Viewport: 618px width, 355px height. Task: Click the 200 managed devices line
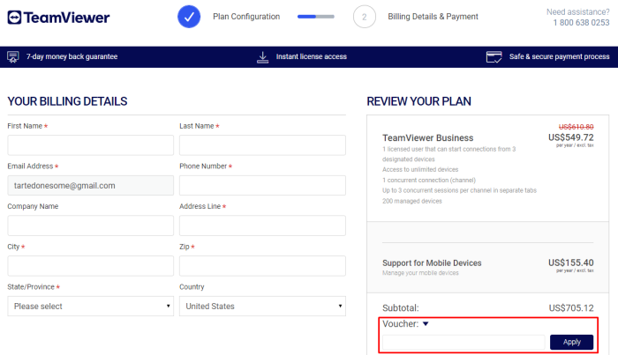pos(412,202)
